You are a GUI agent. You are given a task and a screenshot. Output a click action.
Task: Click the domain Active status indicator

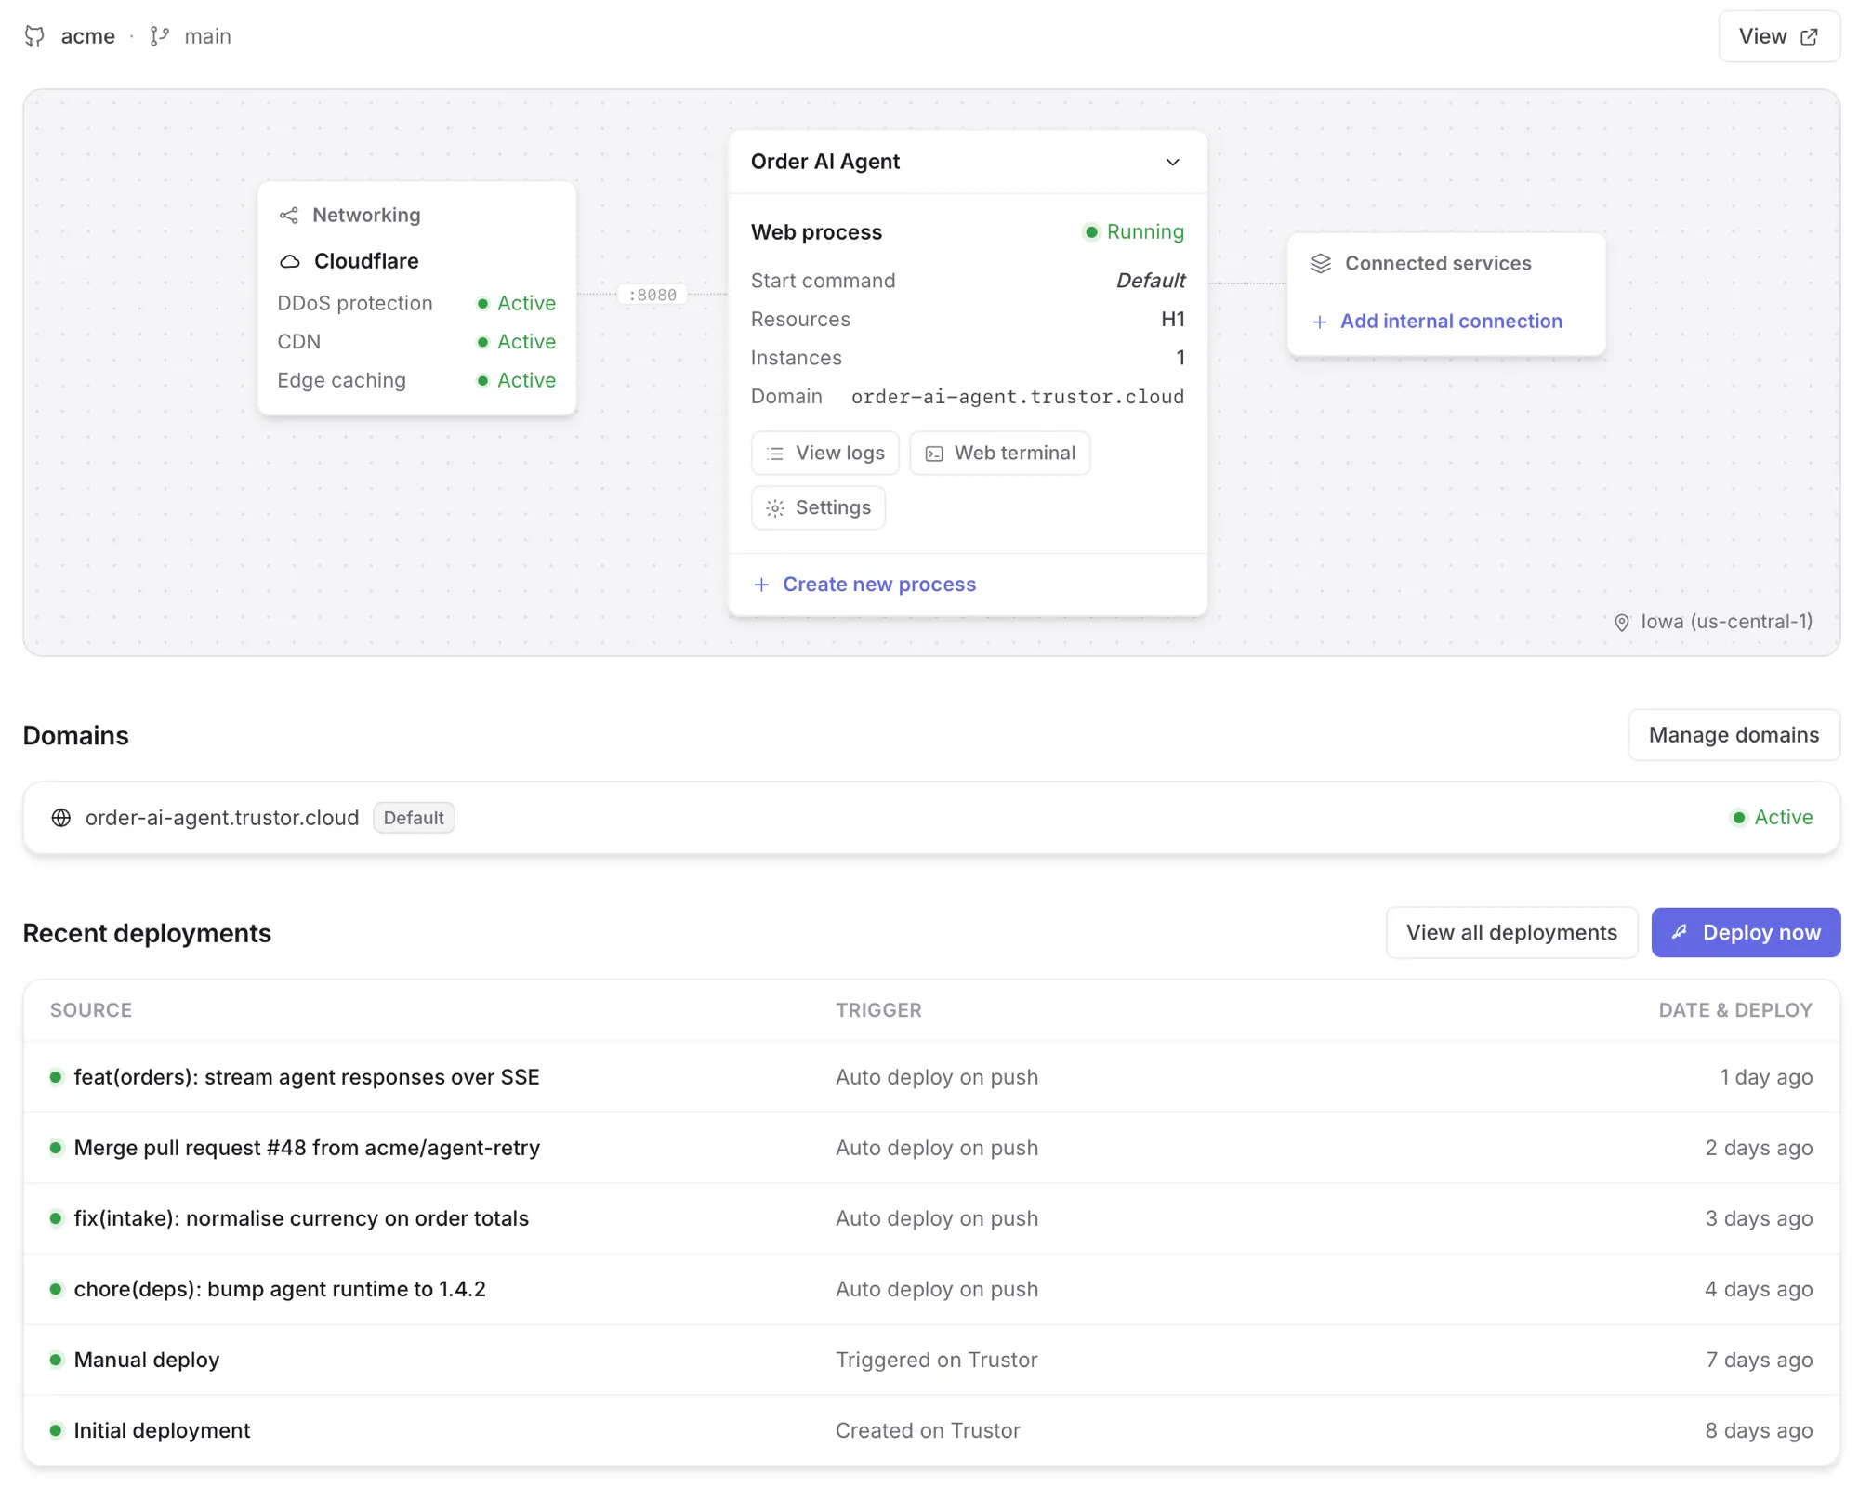pos(1772,818)
